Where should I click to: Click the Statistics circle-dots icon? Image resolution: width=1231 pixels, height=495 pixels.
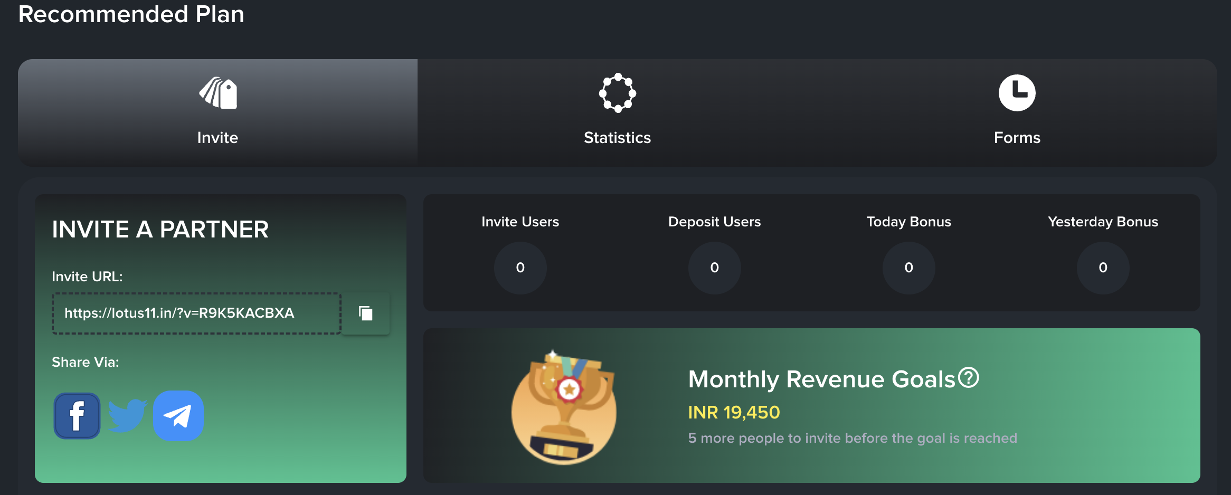click(617, 93)
